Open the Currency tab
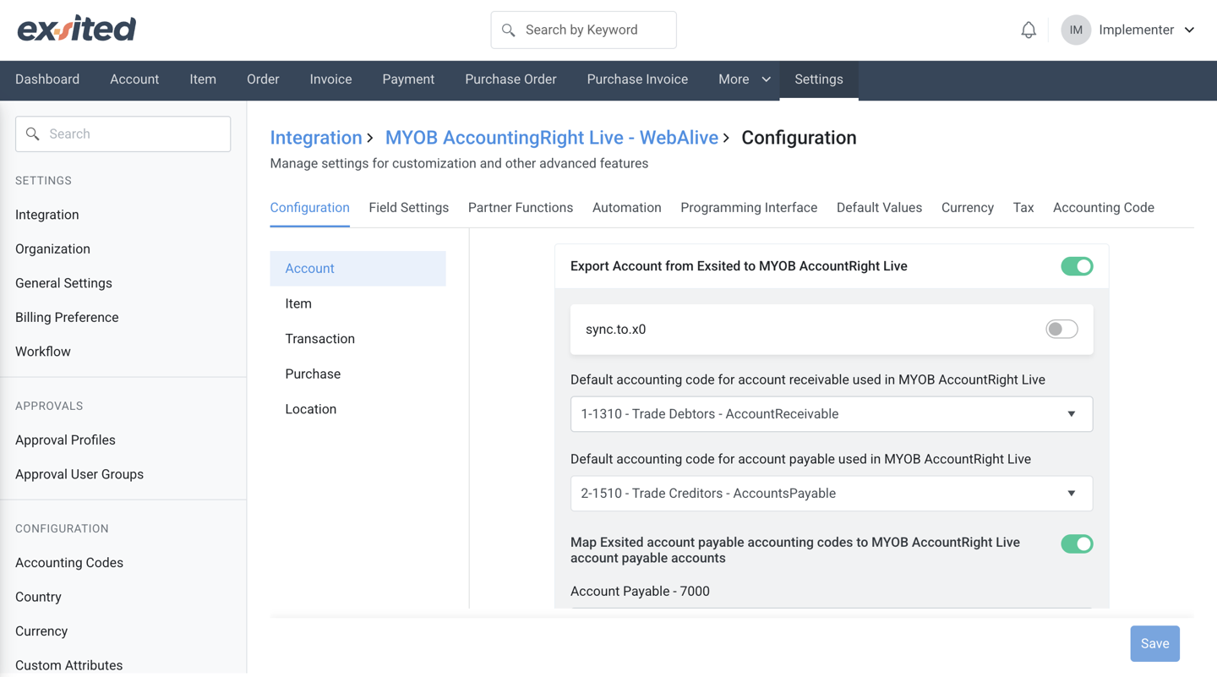Viewport: 1217px width, 677px height. coord(968,208)
